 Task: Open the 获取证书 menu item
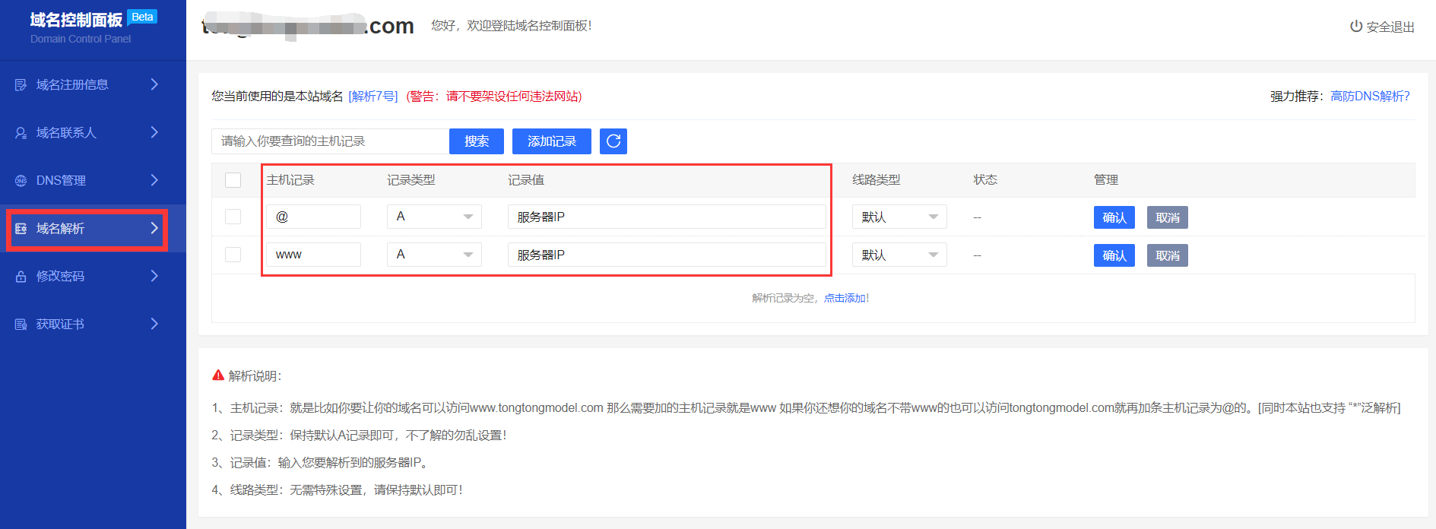(93, 324)
